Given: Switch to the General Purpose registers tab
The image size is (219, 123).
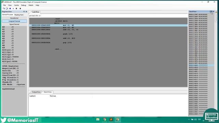Looking at the screenshot, I should pyautogui.click(x=8, y=15).
